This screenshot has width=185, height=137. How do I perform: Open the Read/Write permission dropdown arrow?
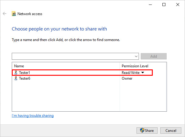click(x=143, y=73)
